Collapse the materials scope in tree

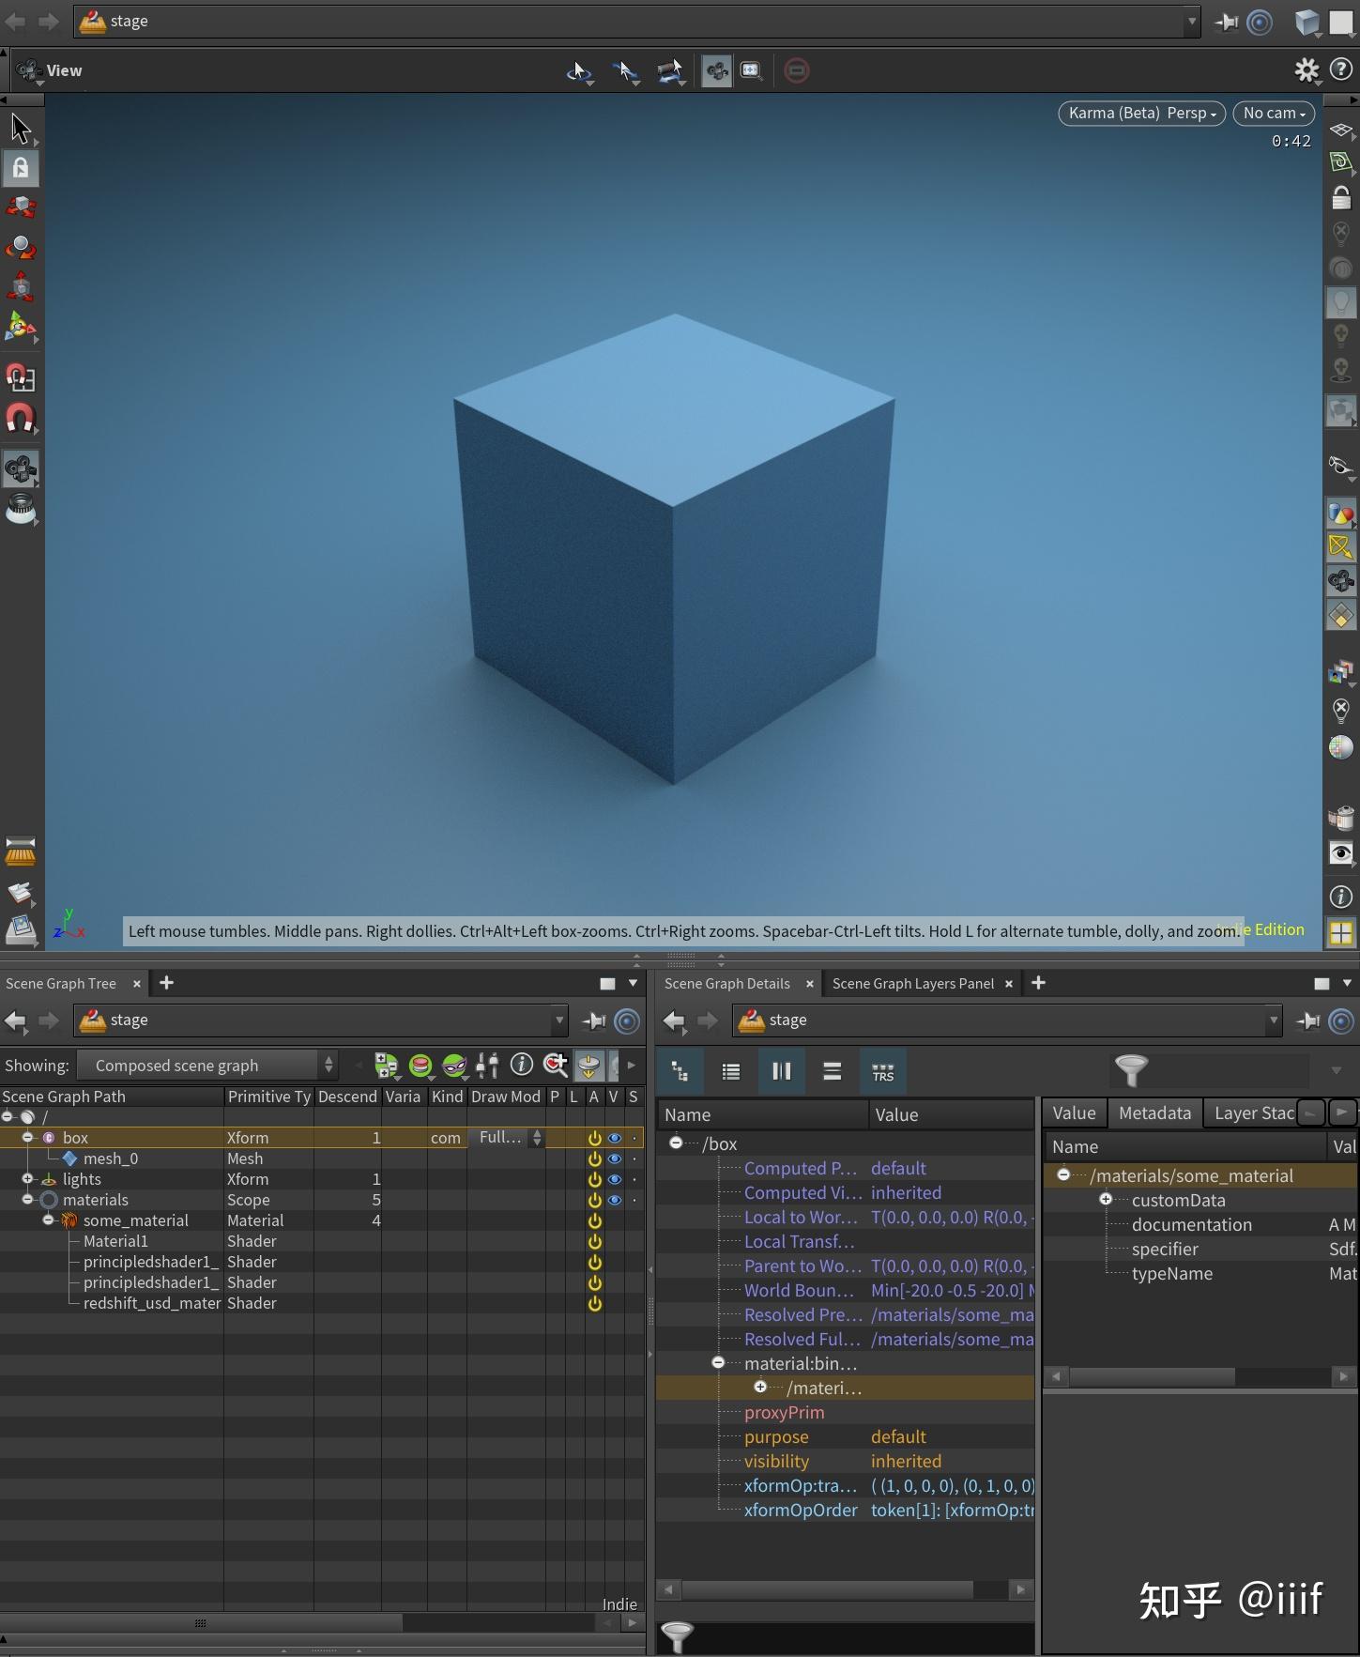tap(27, 1199)
